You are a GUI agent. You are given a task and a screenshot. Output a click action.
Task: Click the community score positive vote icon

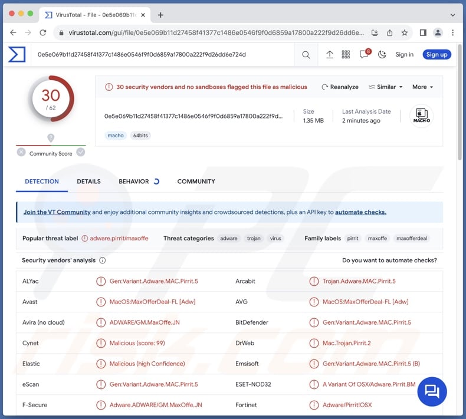pos(81,152)
